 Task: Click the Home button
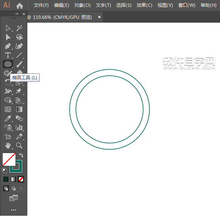click(20, 6)
